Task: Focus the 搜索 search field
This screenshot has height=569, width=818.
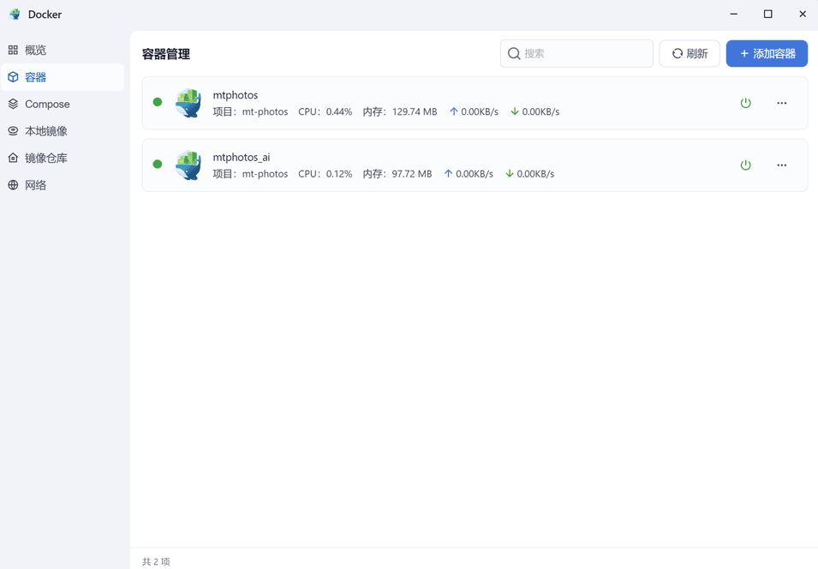Action: (576, 54)
